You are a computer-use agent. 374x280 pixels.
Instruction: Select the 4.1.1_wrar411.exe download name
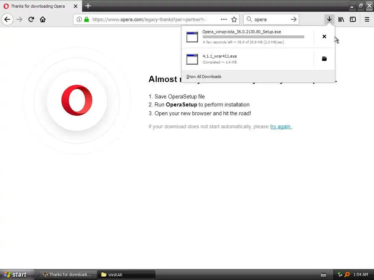pos(220,56)
